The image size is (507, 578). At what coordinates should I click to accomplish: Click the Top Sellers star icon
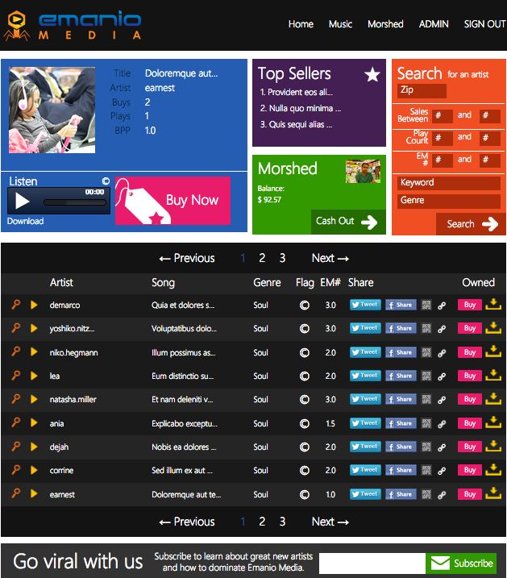click(x=372, y=74)
